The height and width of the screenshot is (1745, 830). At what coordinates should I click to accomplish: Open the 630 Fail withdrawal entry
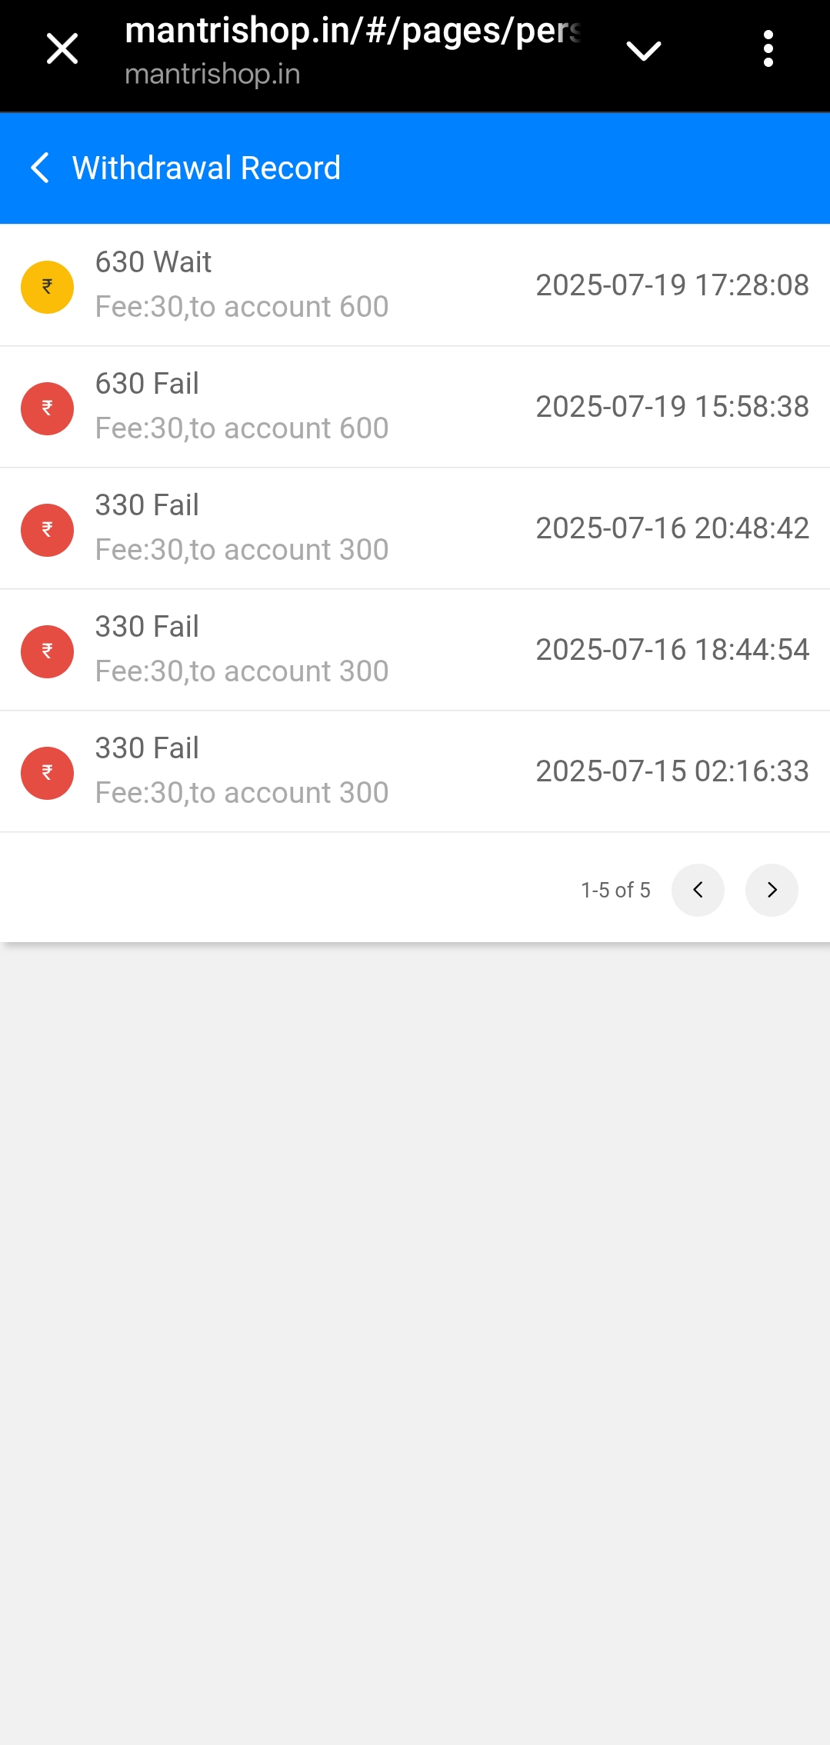click(242, 406)
